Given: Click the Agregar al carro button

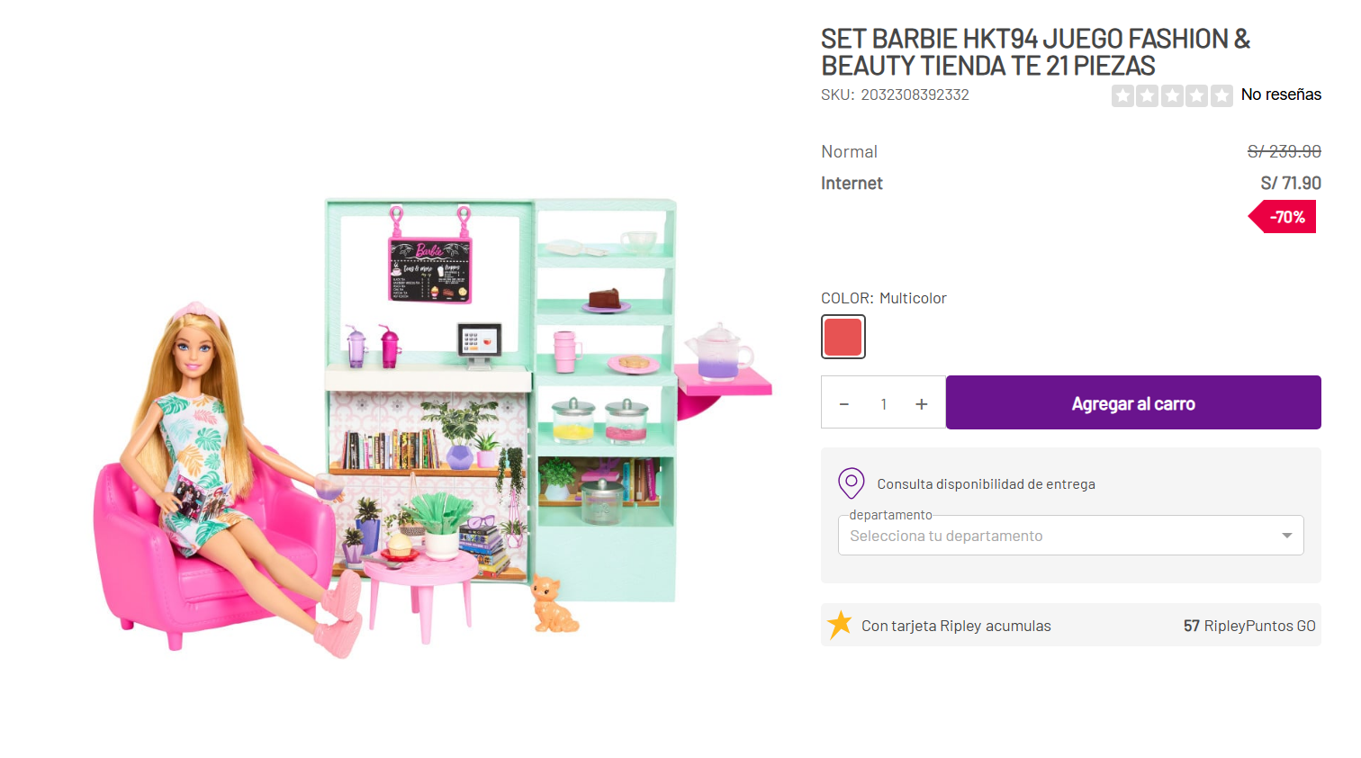Looking at the screenshot, I should tap(1133, 402).
